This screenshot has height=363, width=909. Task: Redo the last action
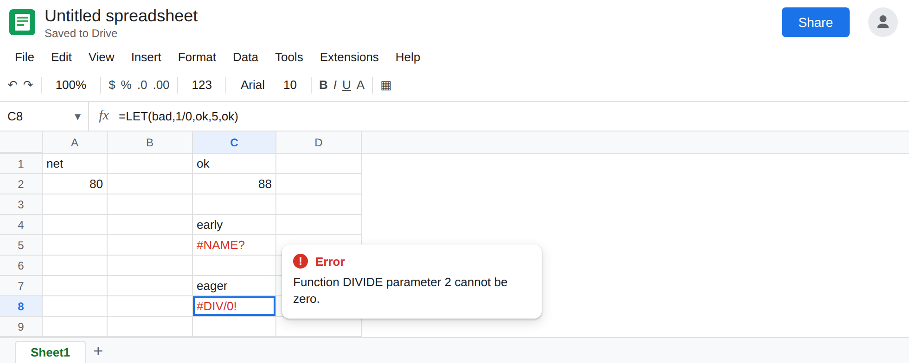(28, 85)
